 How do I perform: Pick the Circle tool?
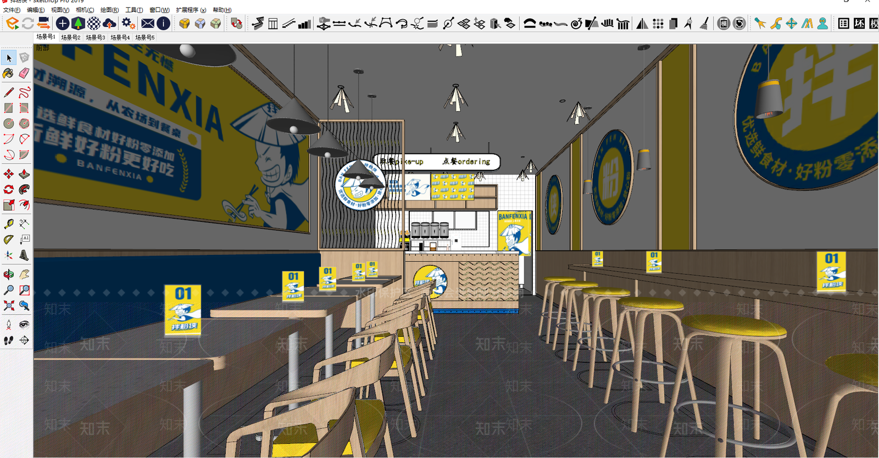tap(9, 124)
